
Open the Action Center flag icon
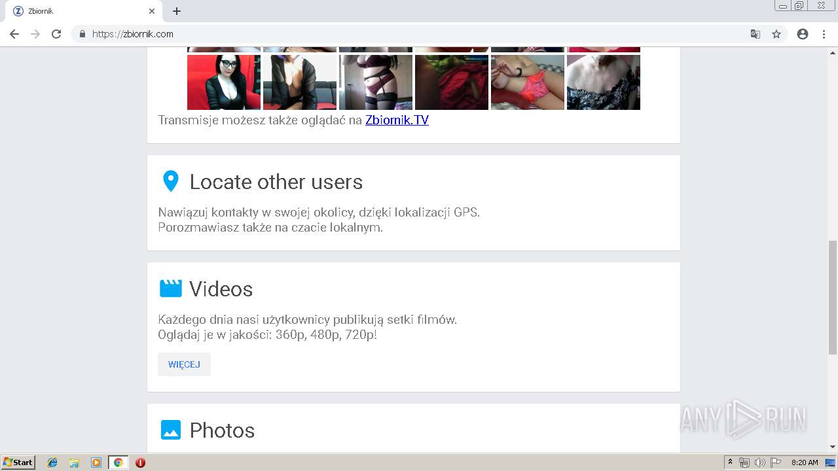click(775, 462)
